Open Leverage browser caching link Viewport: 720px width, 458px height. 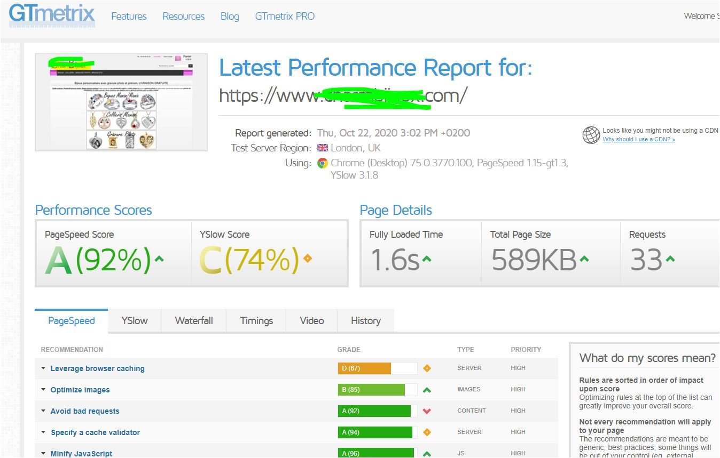98,368
